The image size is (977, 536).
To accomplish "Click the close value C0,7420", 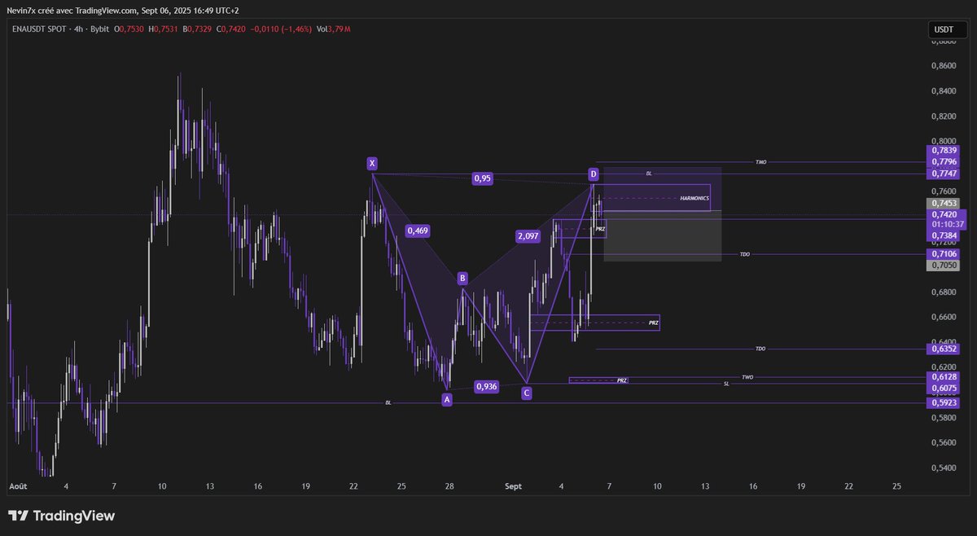I will click(231, 29).
